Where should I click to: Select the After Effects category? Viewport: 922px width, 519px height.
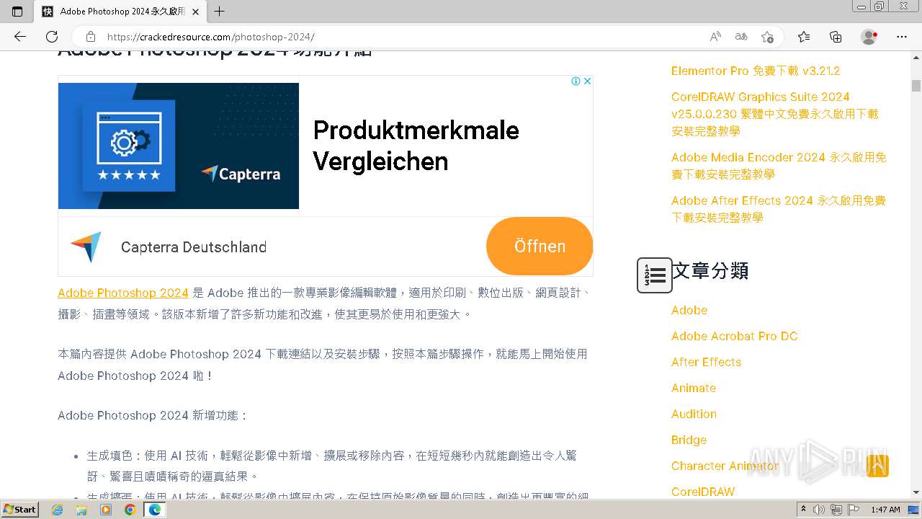tap(706, 362)
